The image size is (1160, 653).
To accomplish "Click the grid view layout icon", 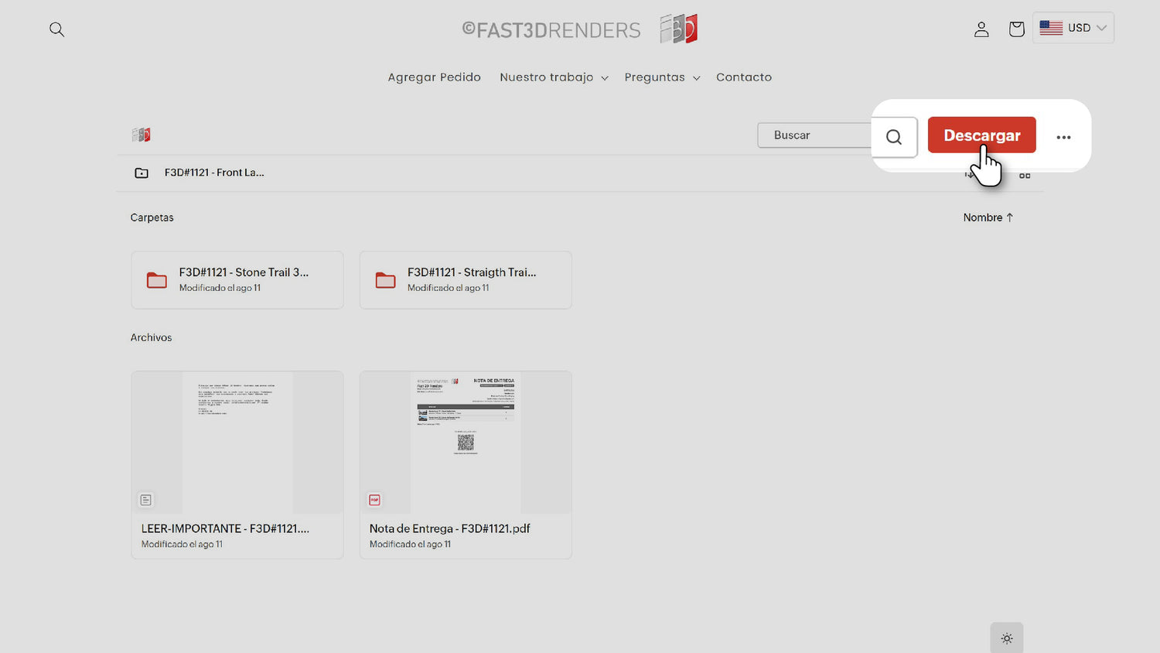I will pyautogui.click(x=1025, y=176).
